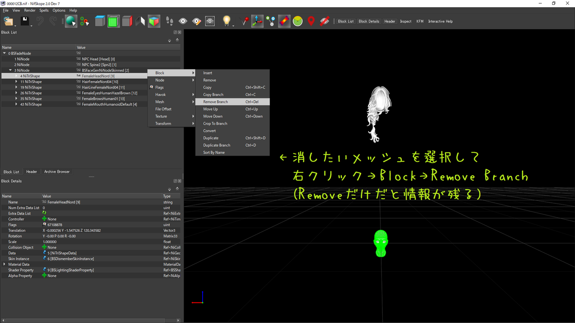Open the File menu
The image size is (575, 323).
(x=6, y=10)
